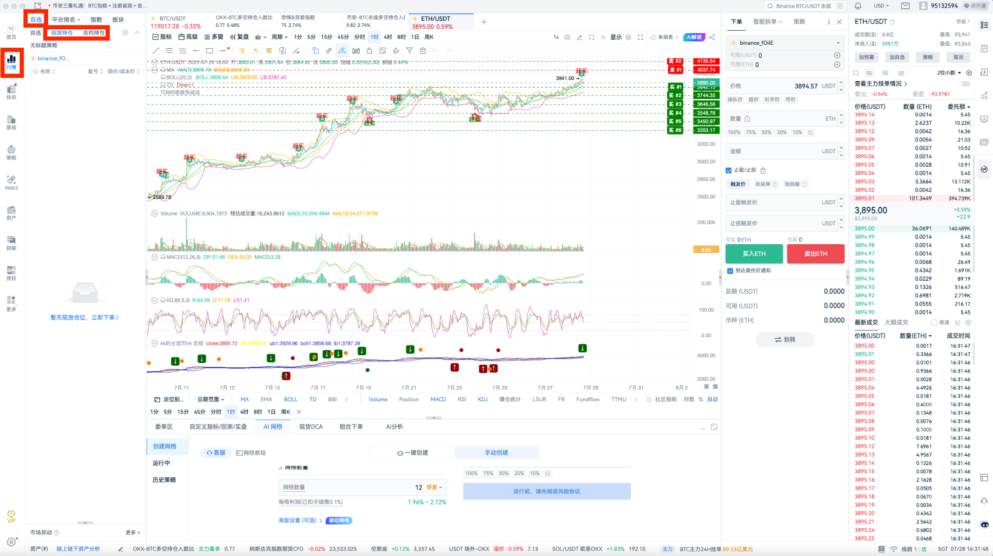Add USDT funds with plus icon
The image size is (993, 556).
coord(837,55)
